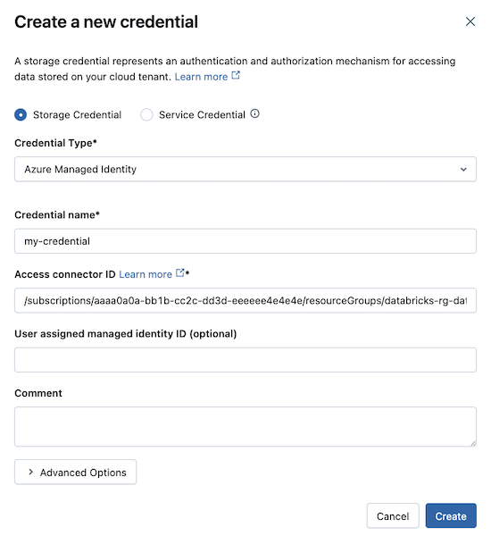Screen dimensions: 491x544
Task: Click the Service Credential info icon
Action: [x=254, y=113]
